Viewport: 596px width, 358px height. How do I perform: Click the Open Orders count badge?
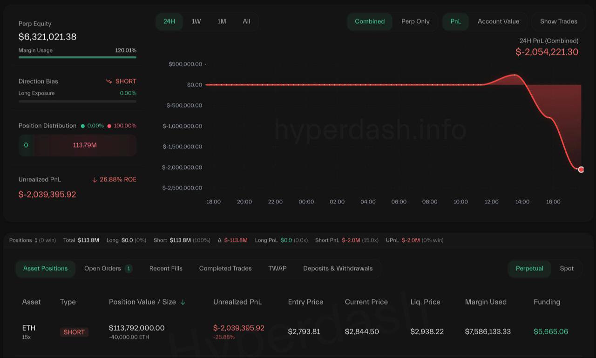tap(129, 269)
